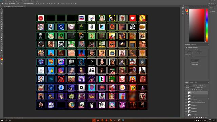Click Create adjustment layer icon

tap(199, 118)
